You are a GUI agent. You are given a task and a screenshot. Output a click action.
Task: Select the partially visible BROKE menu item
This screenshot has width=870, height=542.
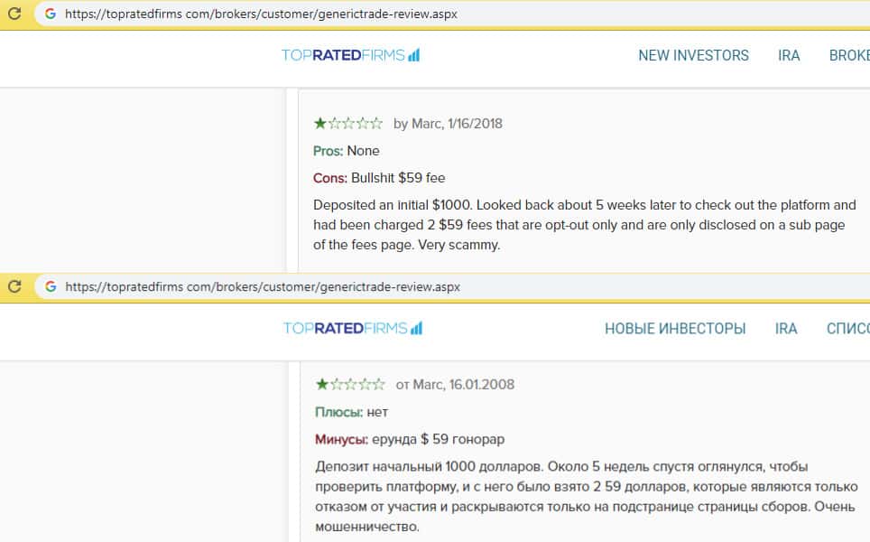coord(848,56)
